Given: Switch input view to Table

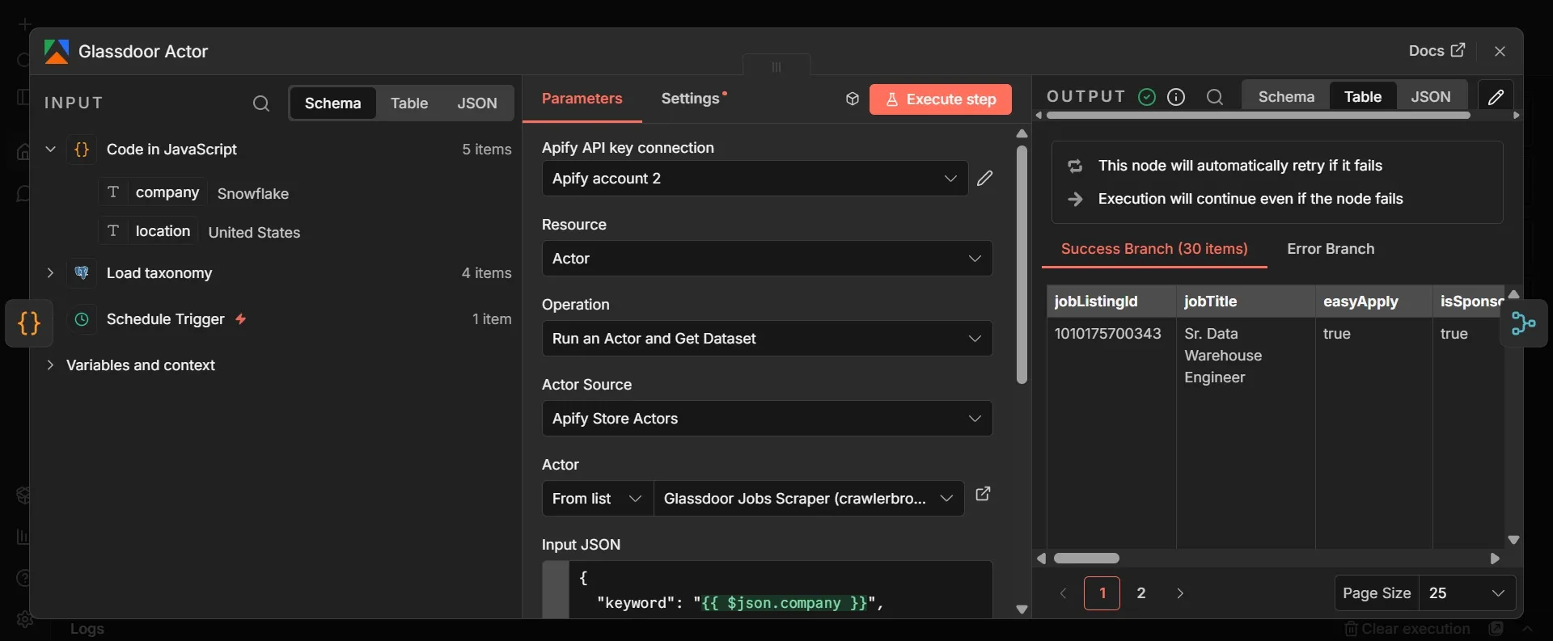Looking at the screenshot, I should (x=409, y=103).
